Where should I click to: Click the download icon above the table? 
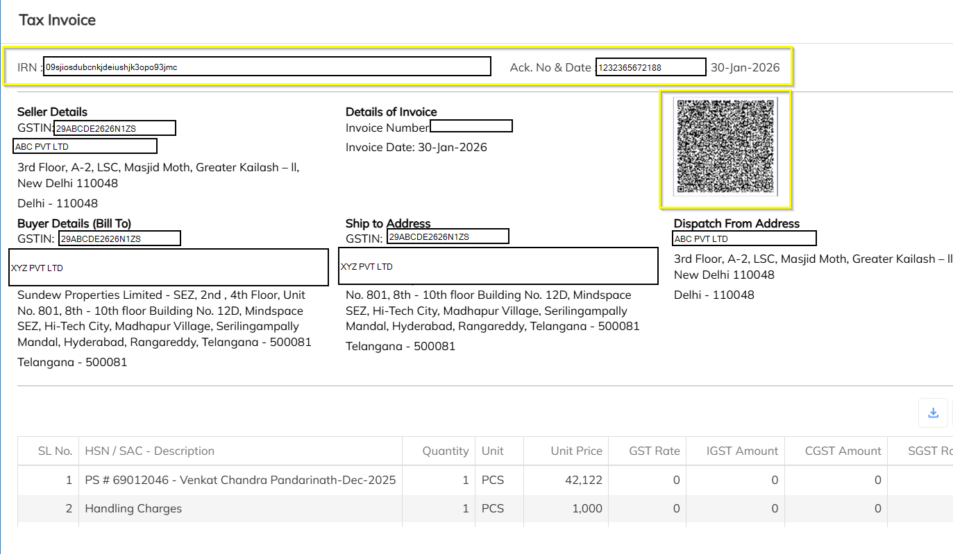(933, 413)
